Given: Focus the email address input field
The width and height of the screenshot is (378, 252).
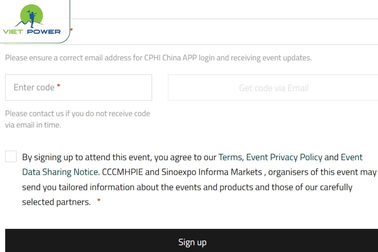Looking at the screenshot, I should click(220, 31).
